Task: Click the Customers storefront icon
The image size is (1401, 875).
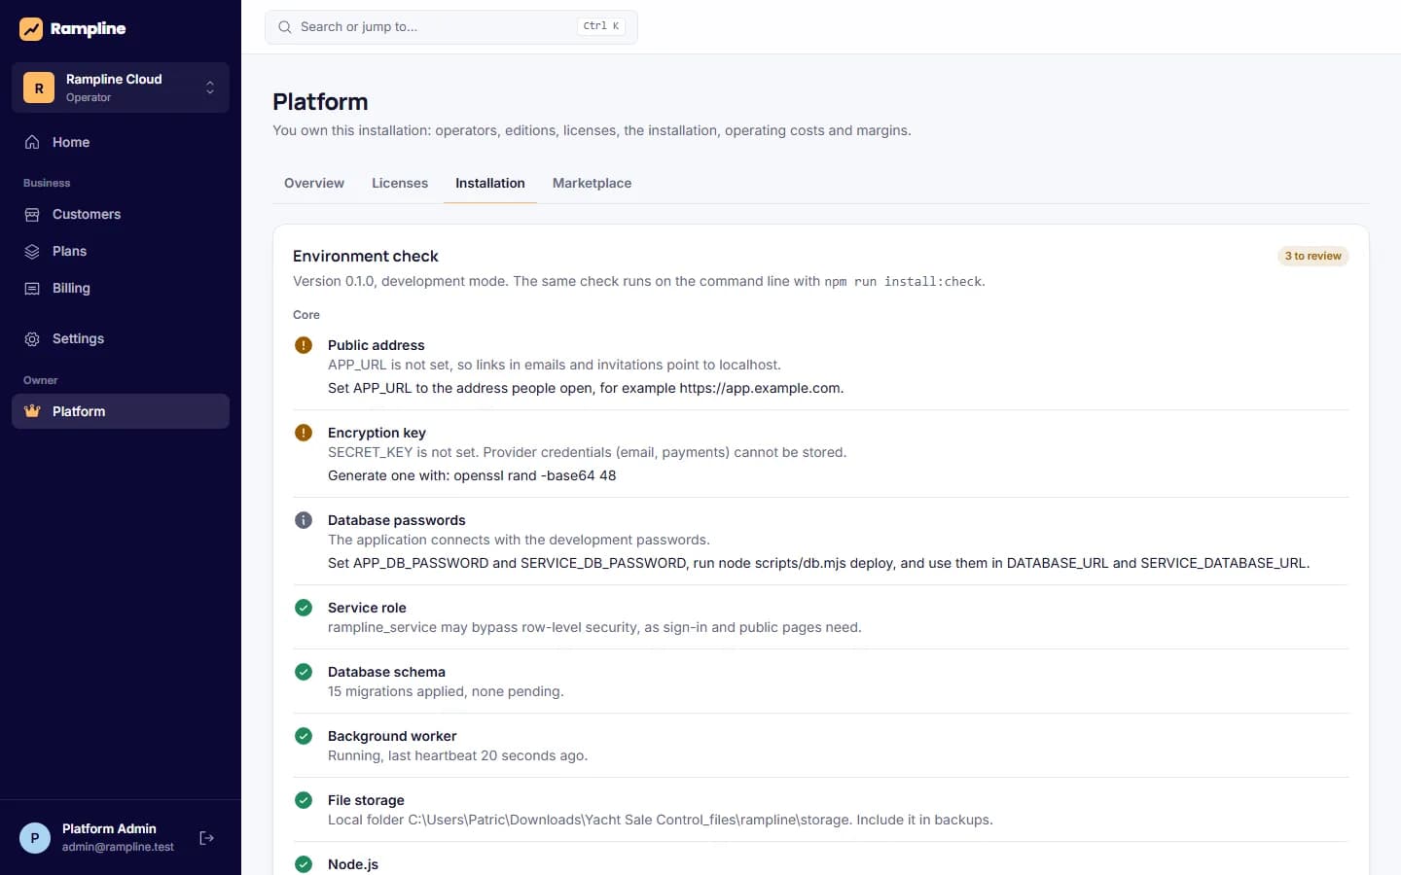Action: [x=32, y=214]
